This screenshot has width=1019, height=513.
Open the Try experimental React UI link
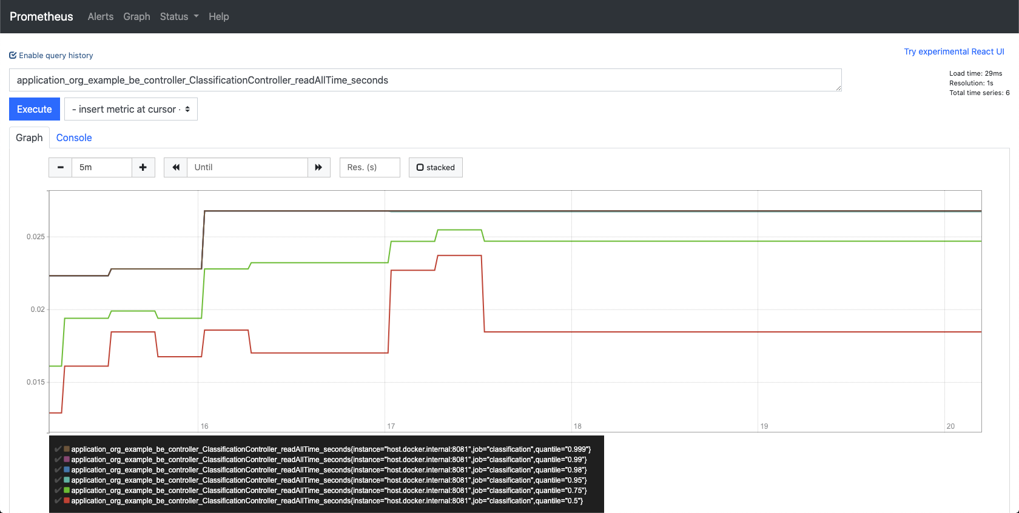pos(954,51)
